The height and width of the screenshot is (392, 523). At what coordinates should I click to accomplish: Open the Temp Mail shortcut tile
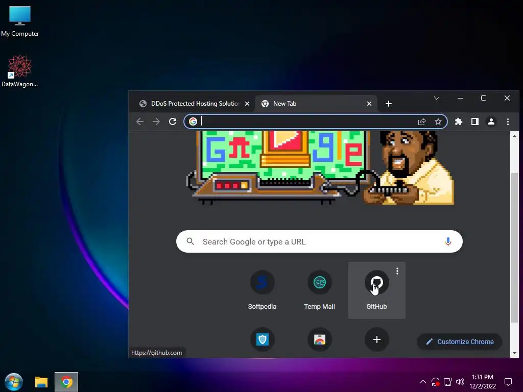(x=320, y=290)
